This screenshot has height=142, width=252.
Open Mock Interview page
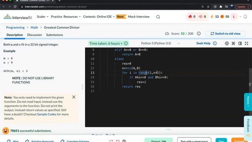click(139, 17)
